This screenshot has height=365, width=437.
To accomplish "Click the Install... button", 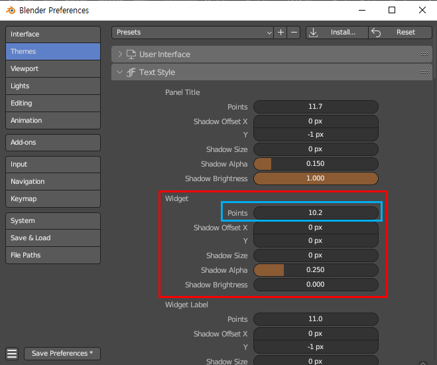I will click(337, 33).
